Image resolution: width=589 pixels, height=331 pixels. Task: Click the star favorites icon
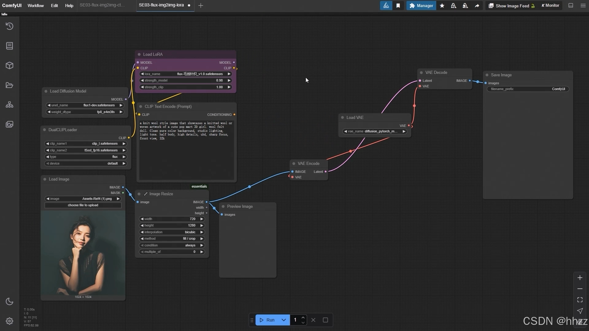[x=442, y=6]
